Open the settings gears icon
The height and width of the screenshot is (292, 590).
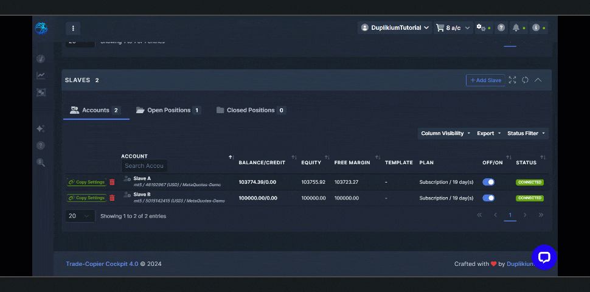point(481,27)
